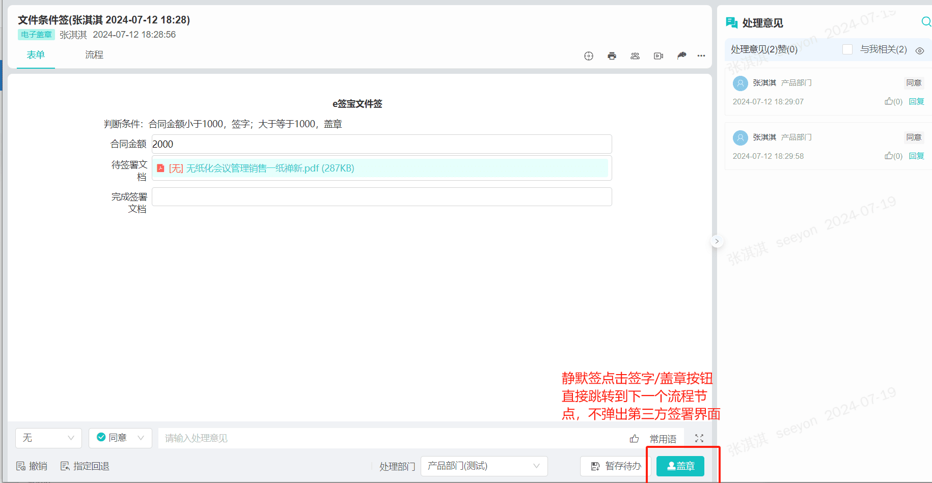Reply to the 18:29:07 comment
The height and width of the screenshot is (483, 932).
tap(917, 101)
